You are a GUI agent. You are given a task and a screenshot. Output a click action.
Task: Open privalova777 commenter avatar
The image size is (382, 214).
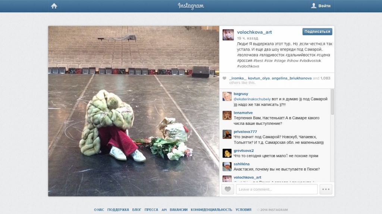[x=227, y=134]
